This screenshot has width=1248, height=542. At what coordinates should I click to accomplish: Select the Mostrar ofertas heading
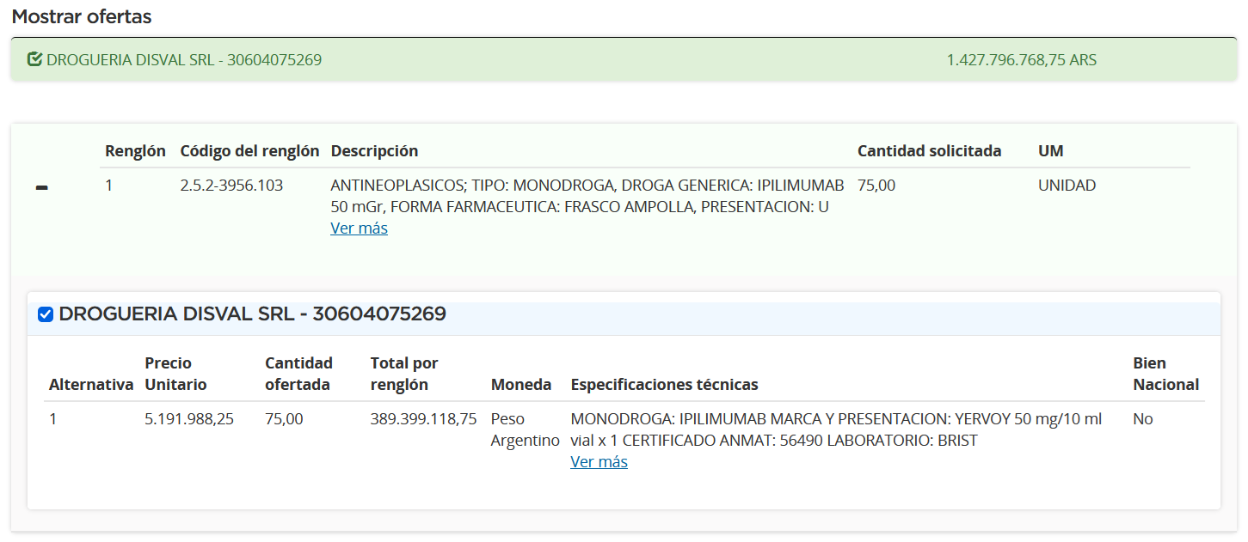pyautogui.click(x=82, y=16)
